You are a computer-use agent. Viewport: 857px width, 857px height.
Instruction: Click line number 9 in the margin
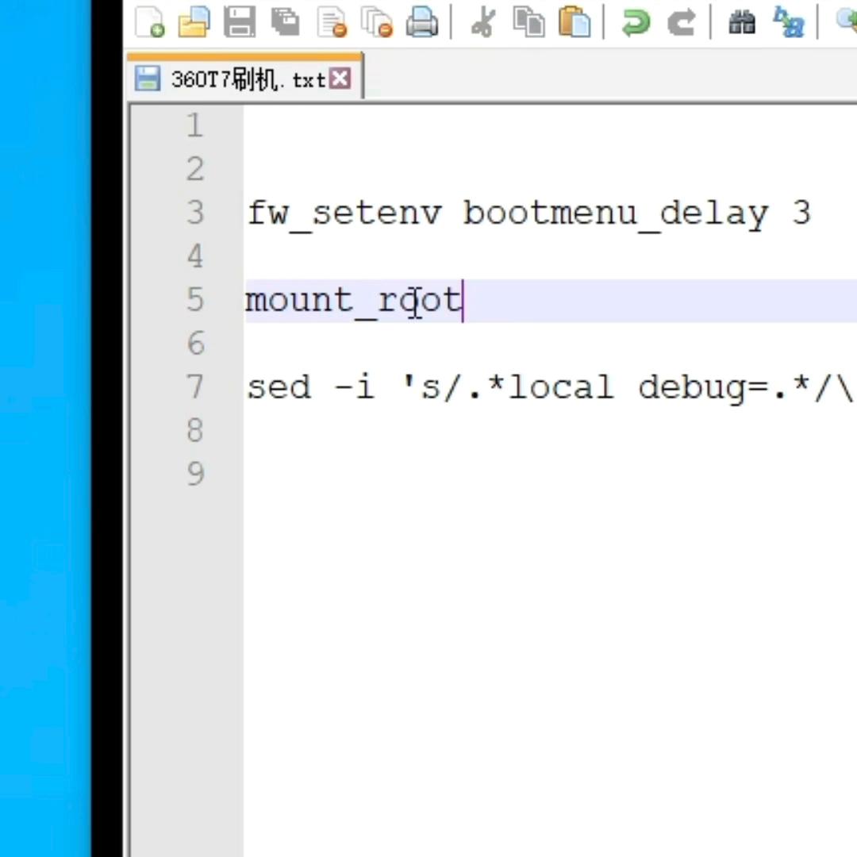tap(195, 475)
